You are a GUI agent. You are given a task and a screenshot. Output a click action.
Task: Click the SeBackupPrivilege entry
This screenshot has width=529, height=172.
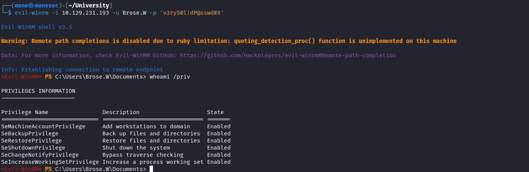[30, 133]
